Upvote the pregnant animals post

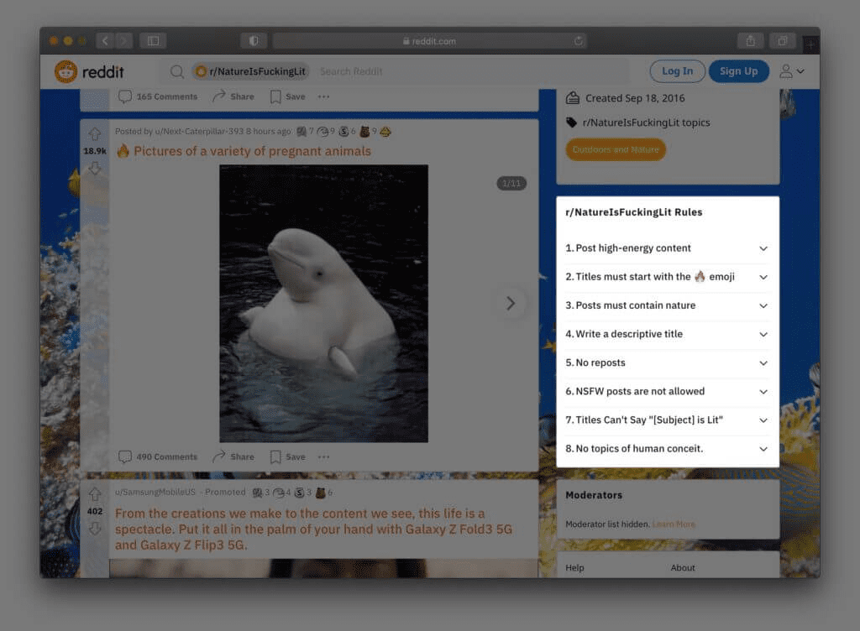click(x=95, y=134)
